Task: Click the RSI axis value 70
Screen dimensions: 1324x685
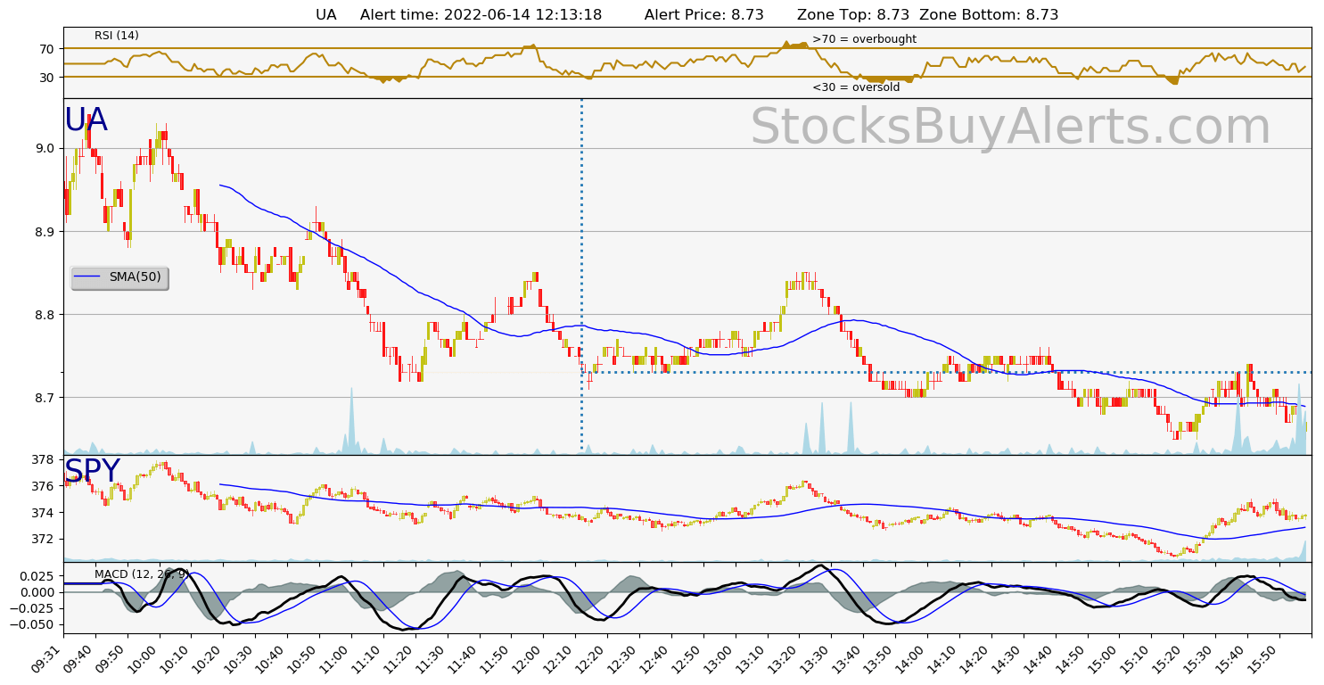Action: (x=47, y=49)
